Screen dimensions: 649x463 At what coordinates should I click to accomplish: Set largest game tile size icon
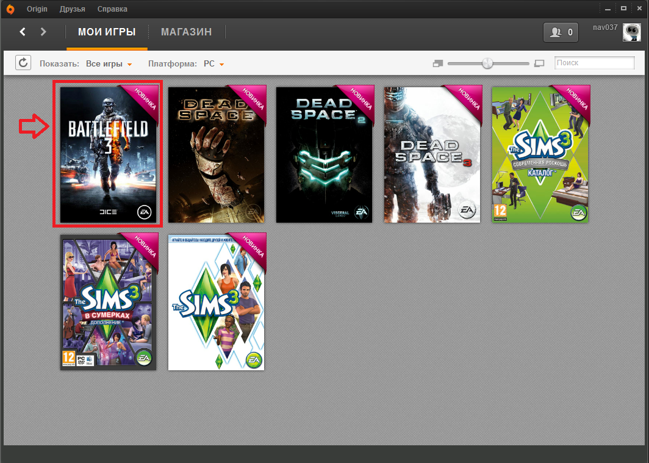pos(539,63)
